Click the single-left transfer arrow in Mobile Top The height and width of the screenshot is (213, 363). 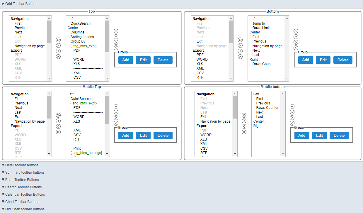pyautogui.click(x=58, y=126)
